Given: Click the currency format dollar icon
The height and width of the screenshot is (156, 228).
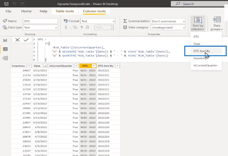Looking at the screenshot, I should [66, 27].
